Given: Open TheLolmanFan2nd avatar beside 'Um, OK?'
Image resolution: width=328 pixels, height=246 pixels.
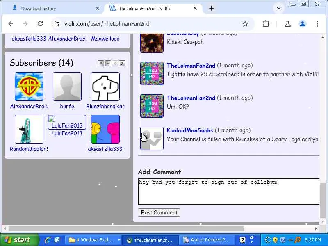Looking at the screenshot, I should pos(152,106).
